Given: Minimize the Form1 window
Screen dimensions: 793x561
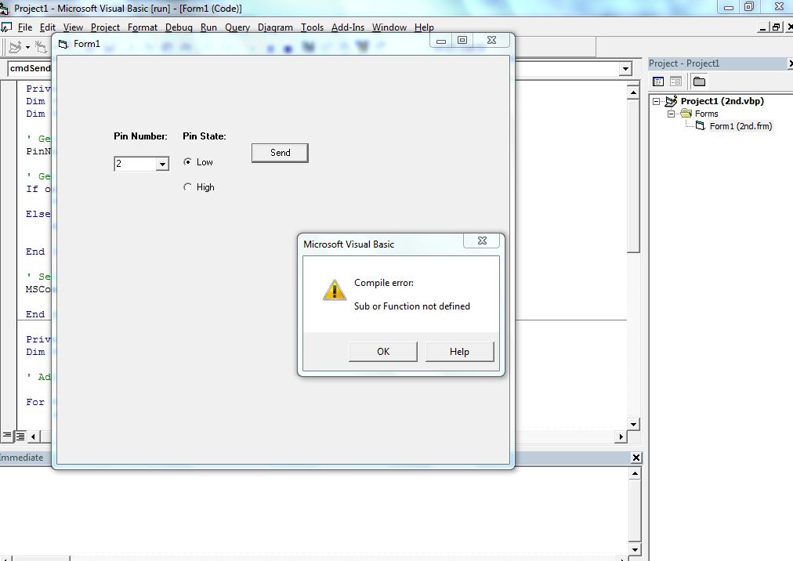Looking at the screenshot, I should tap(441, 41).
